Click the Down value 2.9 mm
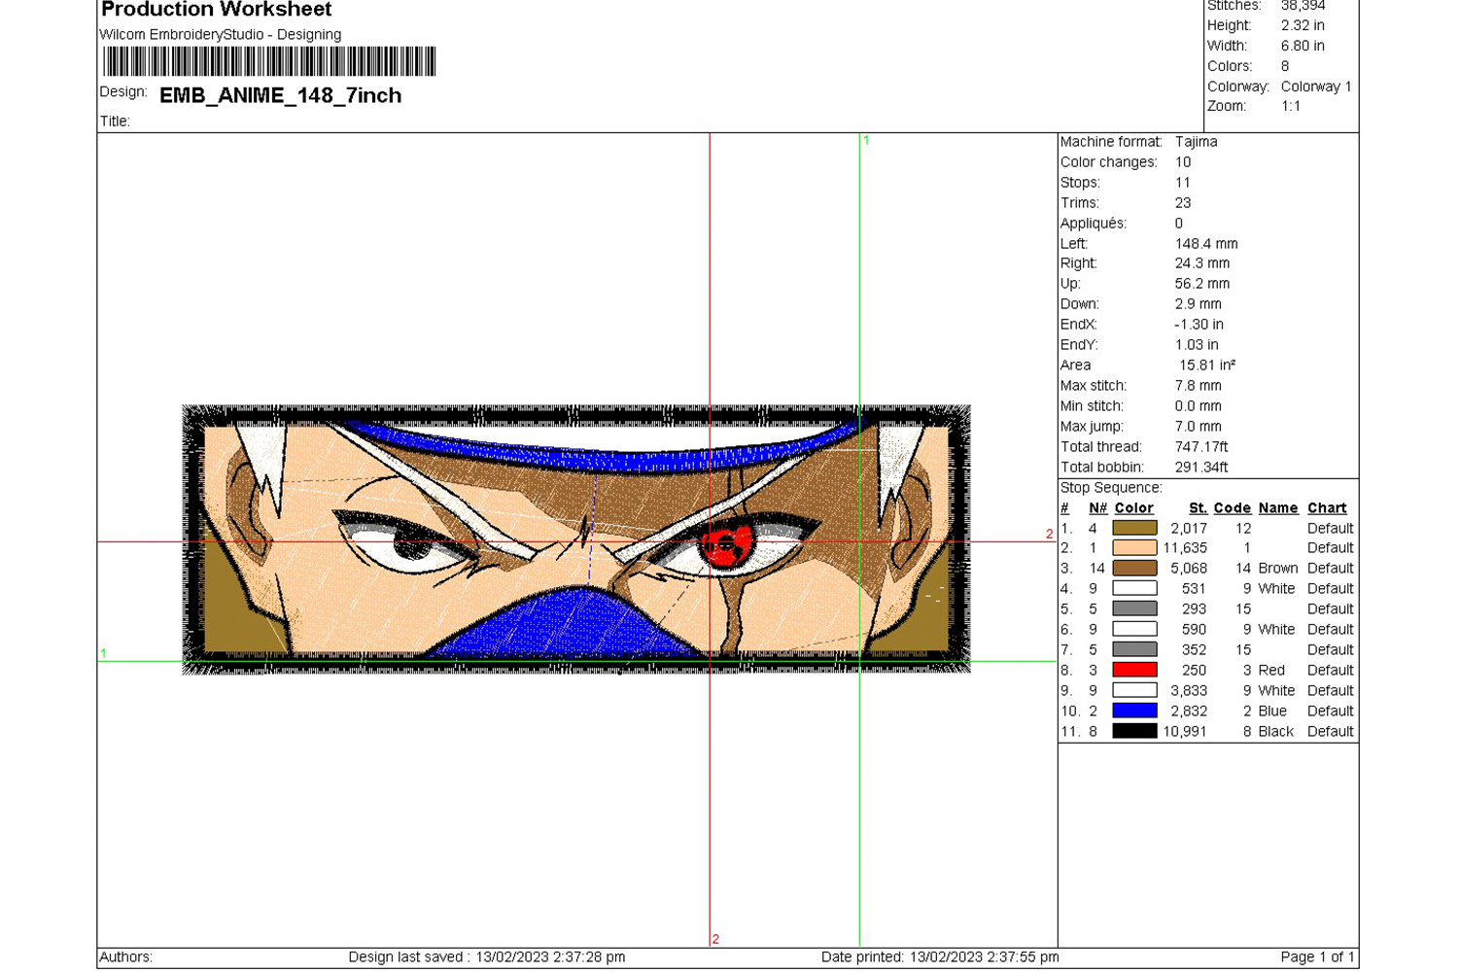This screenshot has width=1460, height=972. pyautogui.click(x=1199, y=304)
